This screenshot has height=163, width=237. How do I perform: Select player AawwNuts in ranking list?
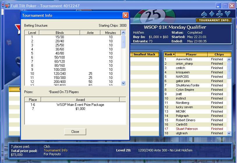(195, 59)
